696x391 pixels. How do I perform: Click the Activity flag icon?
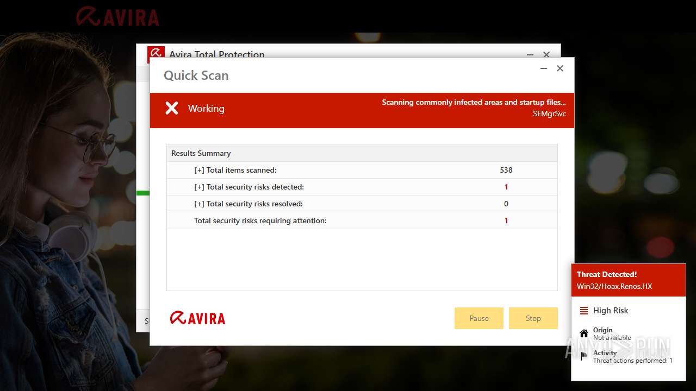coord(584,356)
